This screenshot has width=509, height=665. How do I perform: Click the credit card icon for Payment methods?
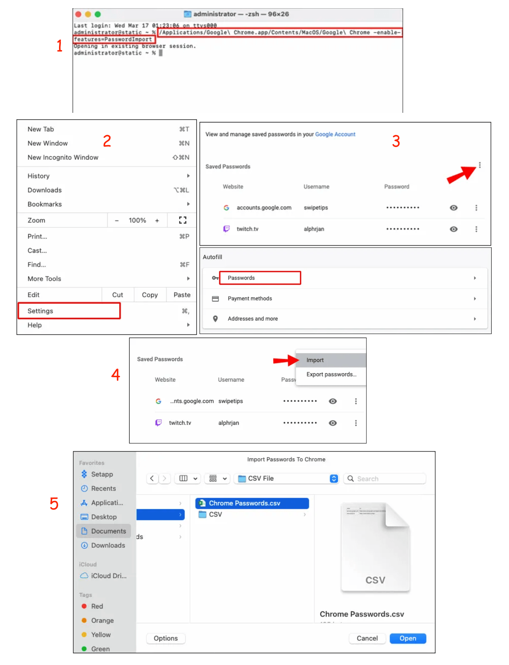point(215,299)
